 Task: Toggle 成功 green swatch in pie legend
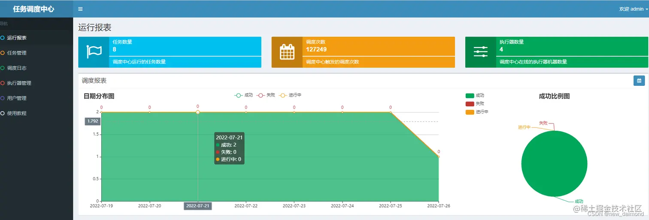pyautogui.click(x=470, y=96)
